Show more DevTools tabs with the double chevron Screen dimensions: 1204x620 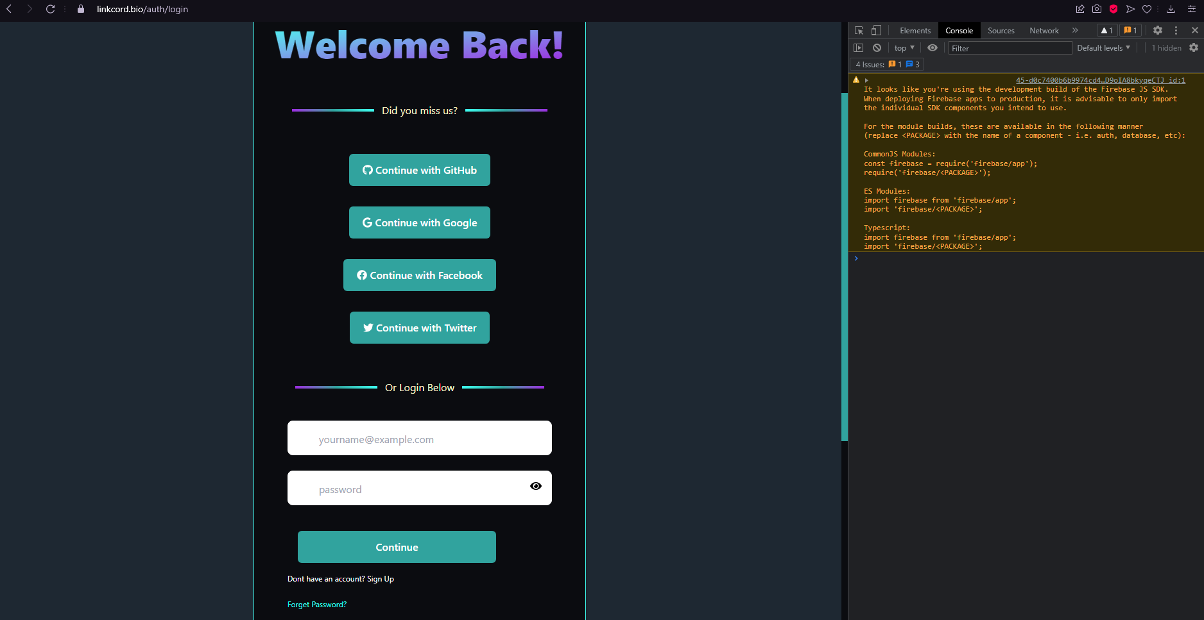[1075, 30]
